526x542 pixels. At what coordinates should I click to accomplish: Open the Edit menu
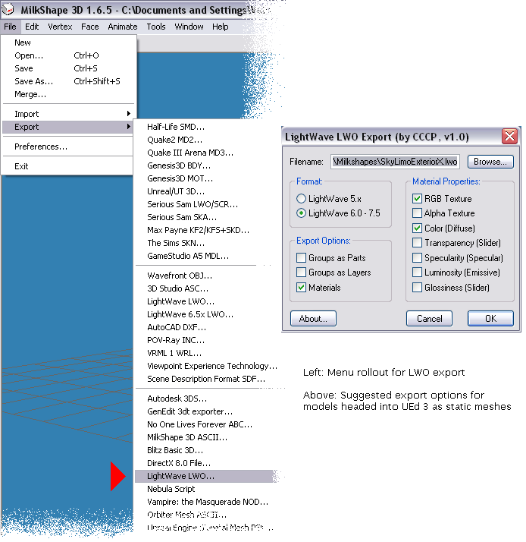click(32, 27)
